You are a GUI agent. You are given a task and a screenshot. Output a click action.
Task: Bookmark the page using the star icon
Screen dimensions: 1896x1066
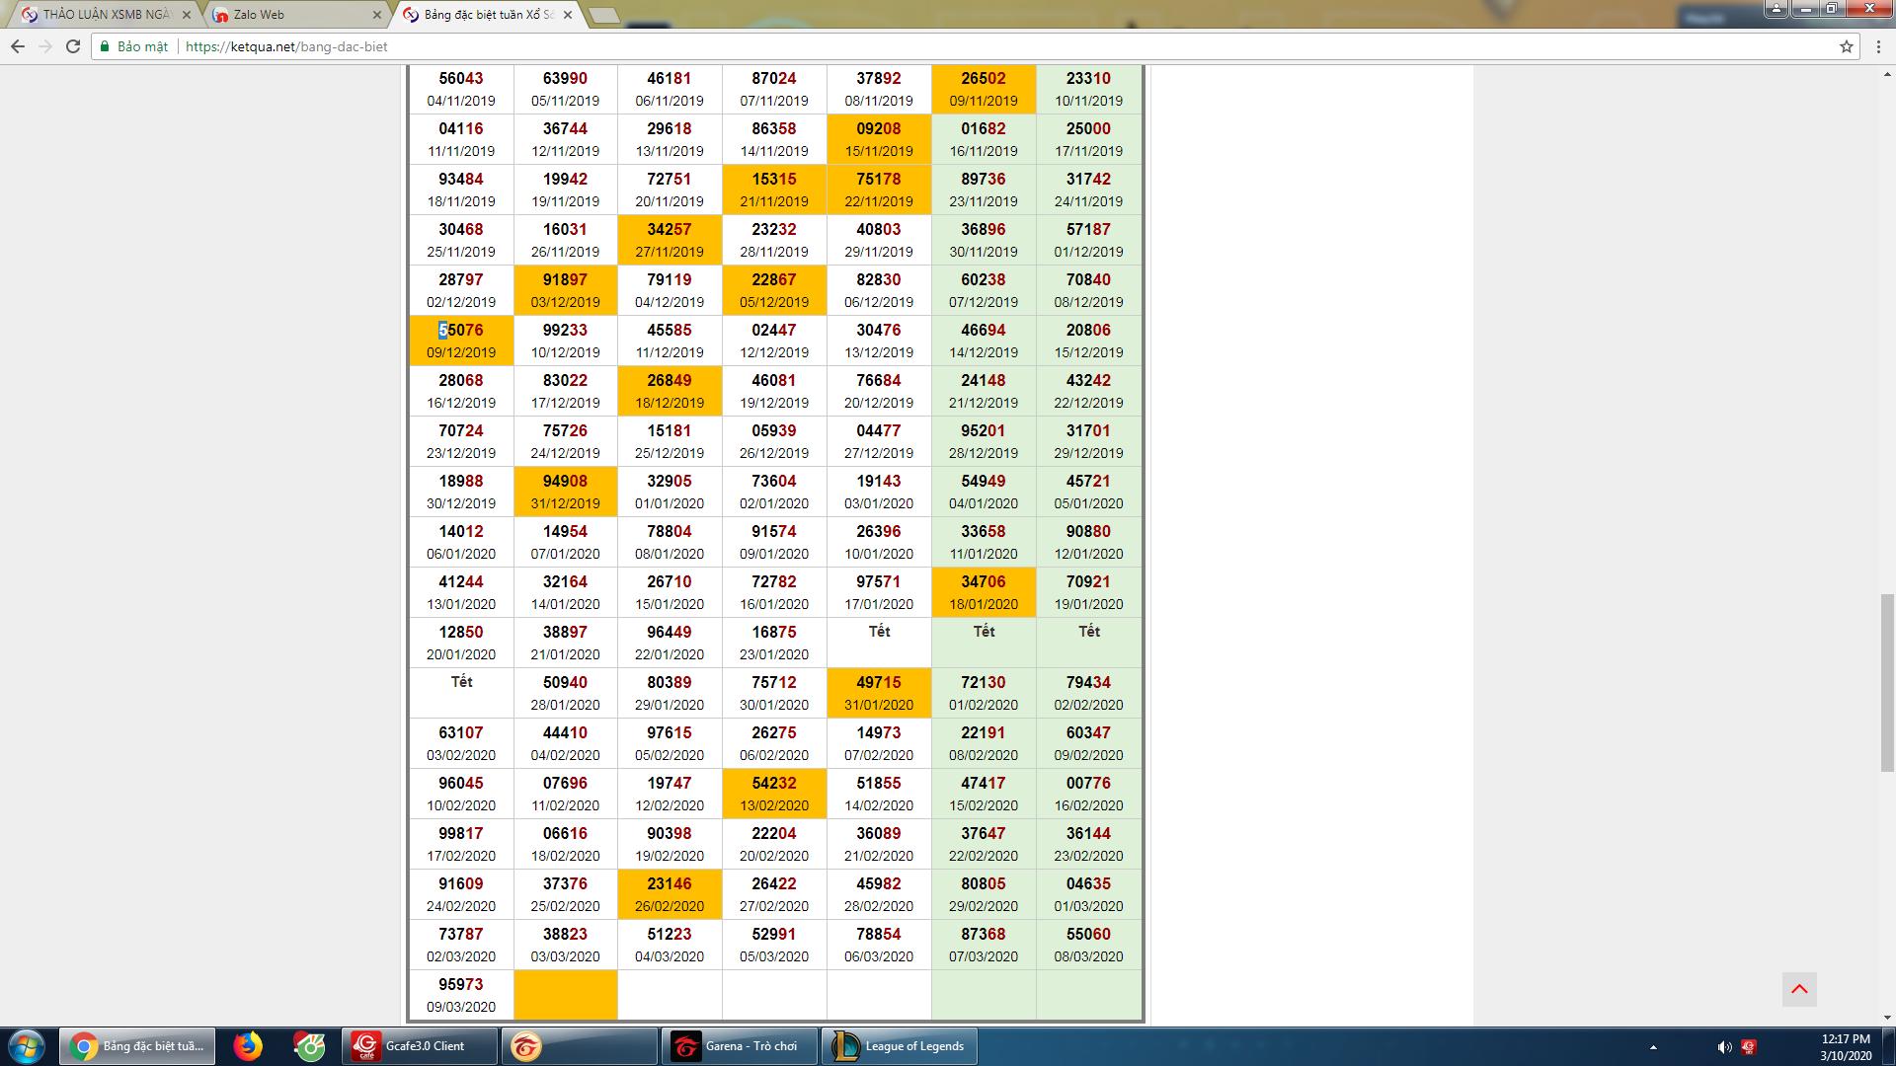1847,46
